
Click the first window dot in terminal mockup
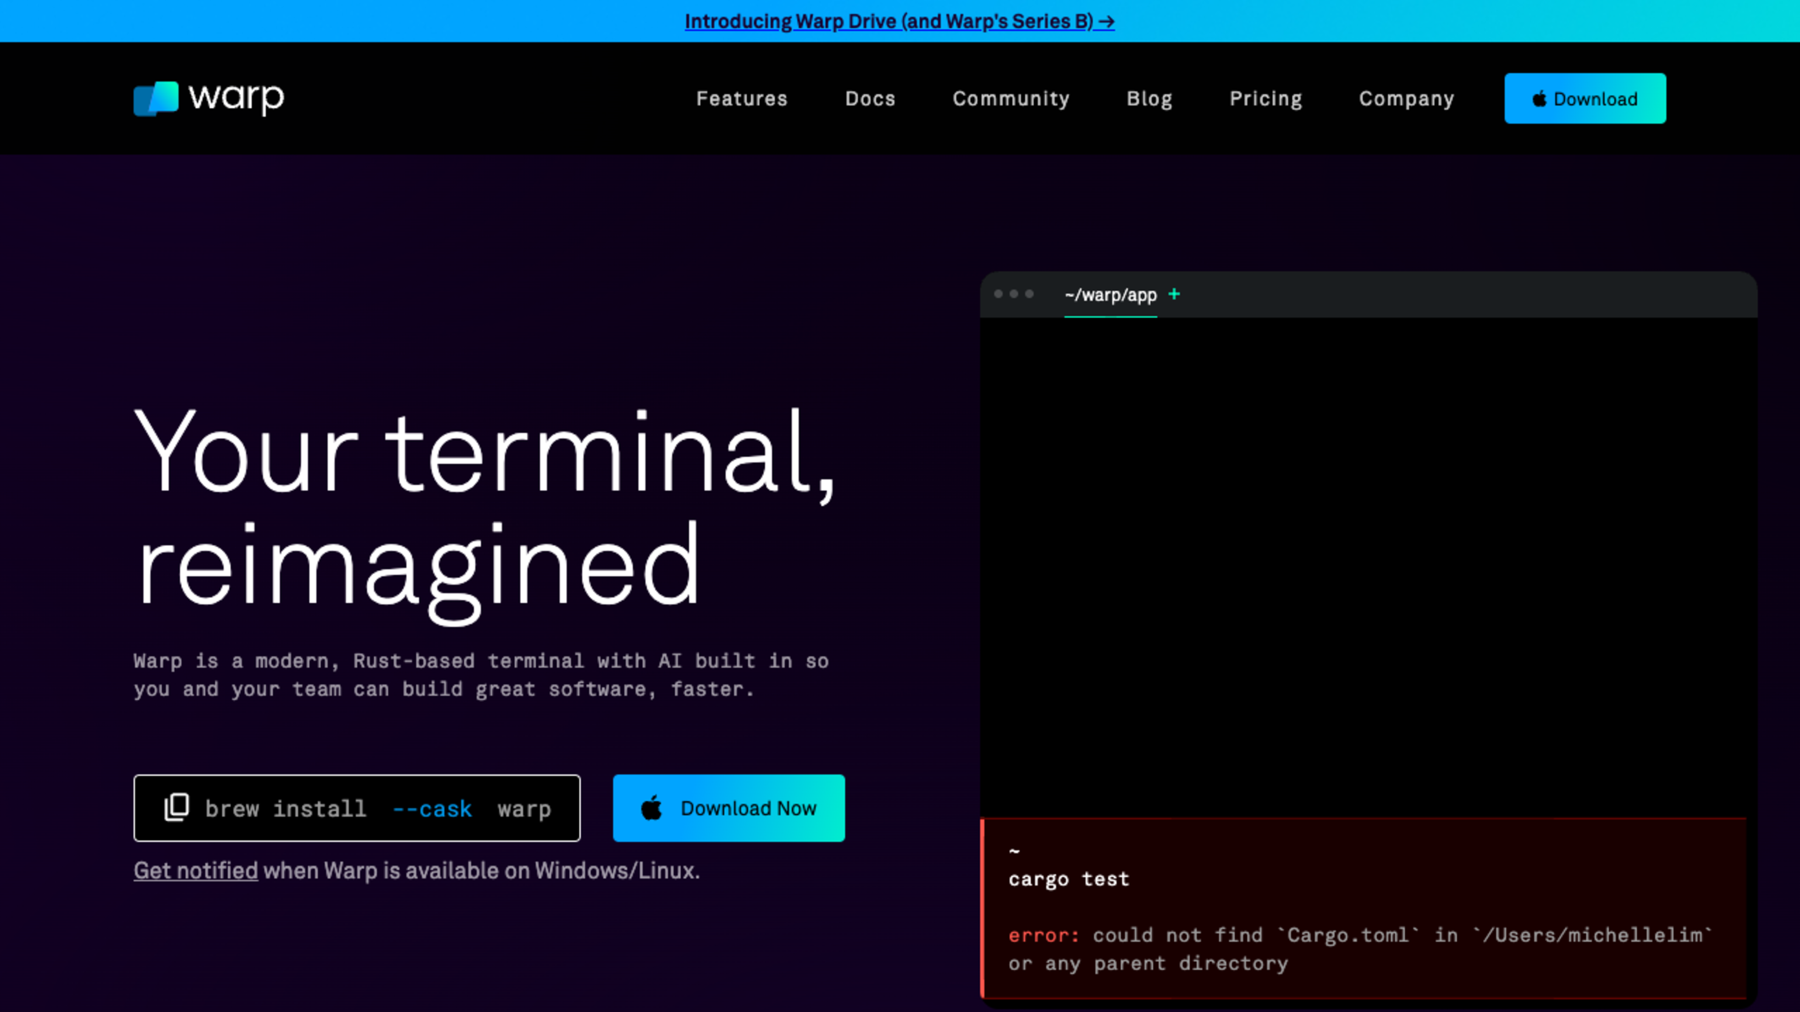click(998, 294)
